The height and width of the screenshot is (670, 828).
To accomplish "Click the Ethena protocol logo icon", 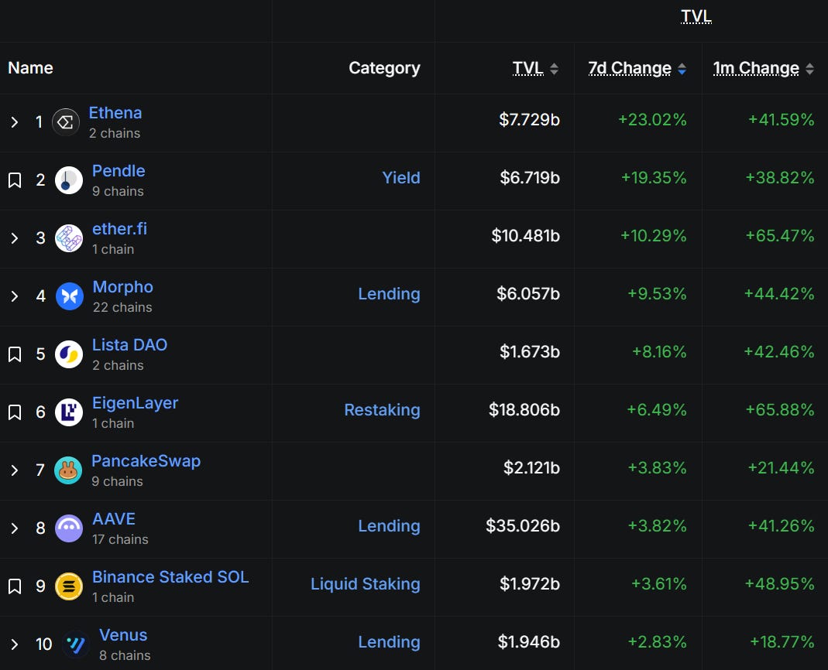I will coord(66,122).
